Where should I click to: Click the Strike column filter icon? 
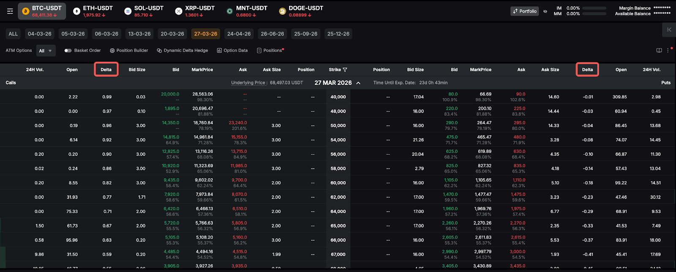[345, 70]
